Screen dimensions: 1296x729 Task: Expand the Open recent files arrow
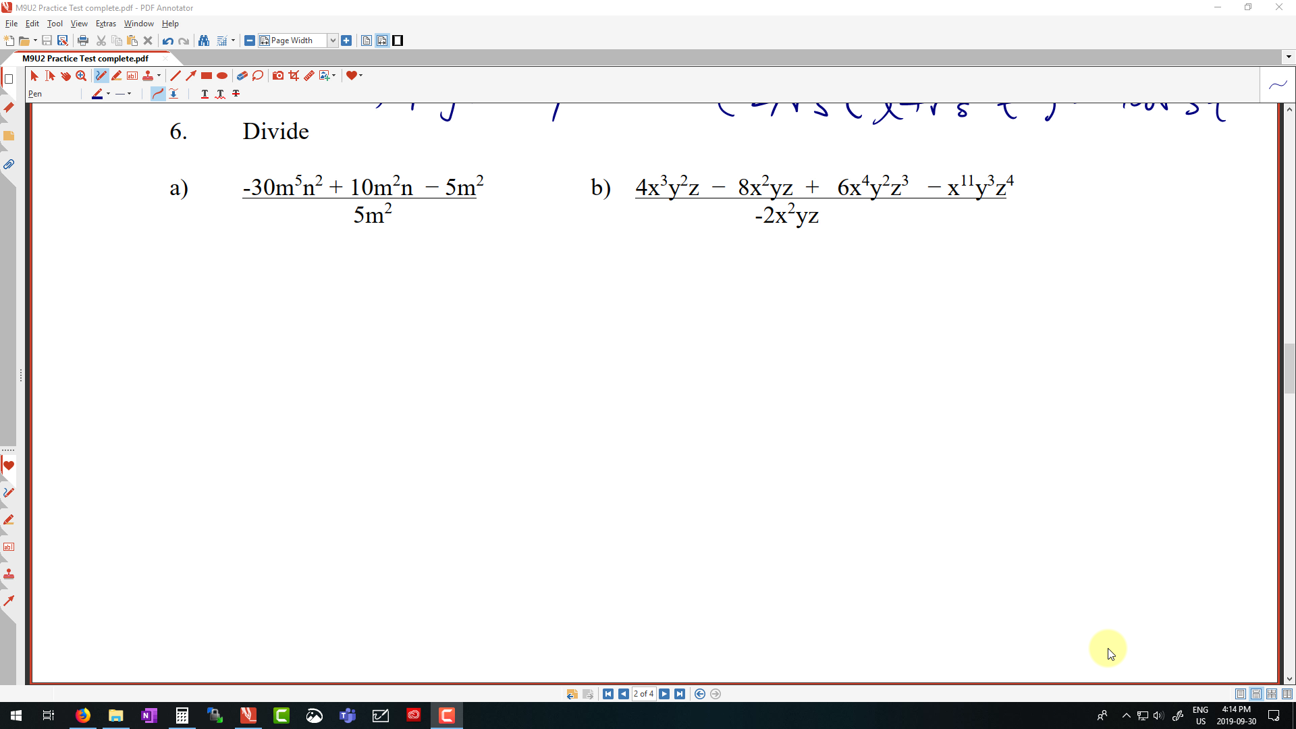pyautogui.click(x=35, y=40)
